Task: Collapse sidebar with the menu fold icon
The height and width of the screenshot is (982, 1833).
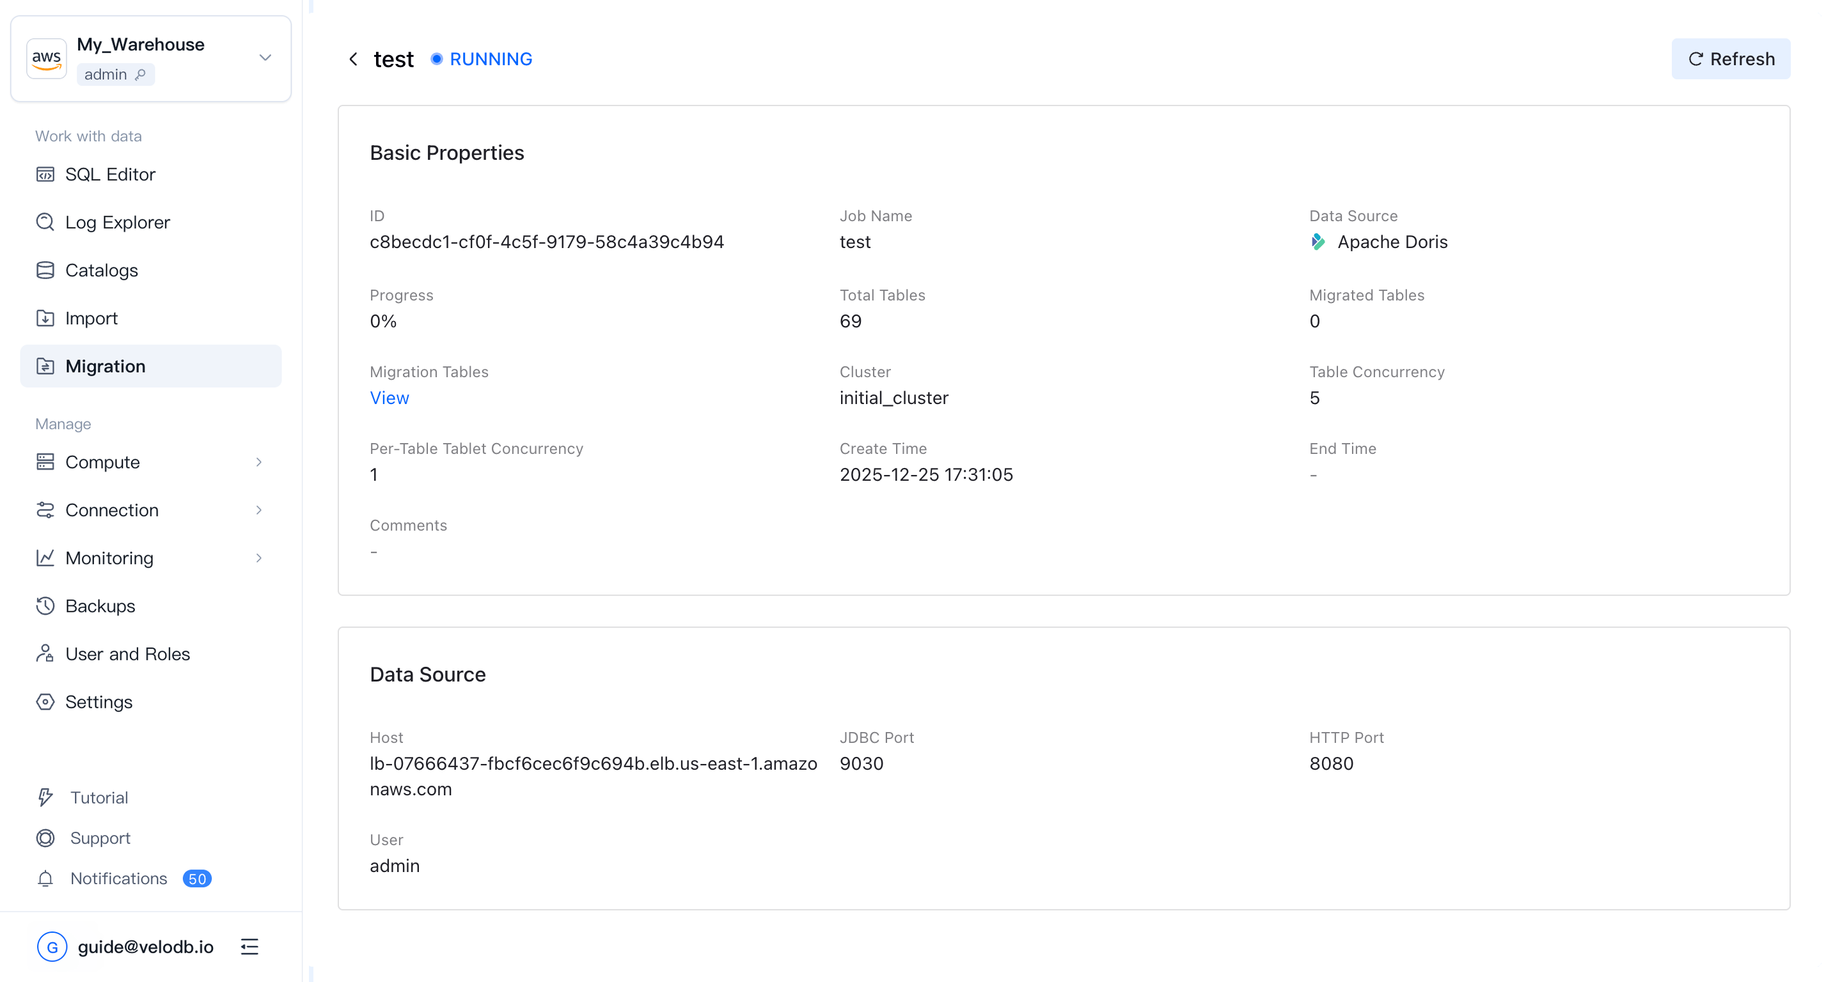Action: (249, 946)
